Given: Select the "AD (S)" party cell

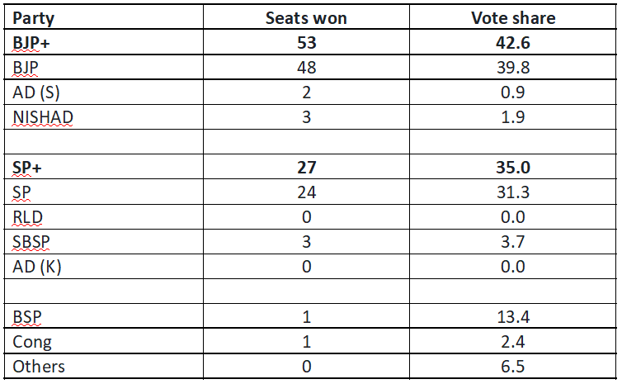Looking at the screenshot, I should (35, 92).
